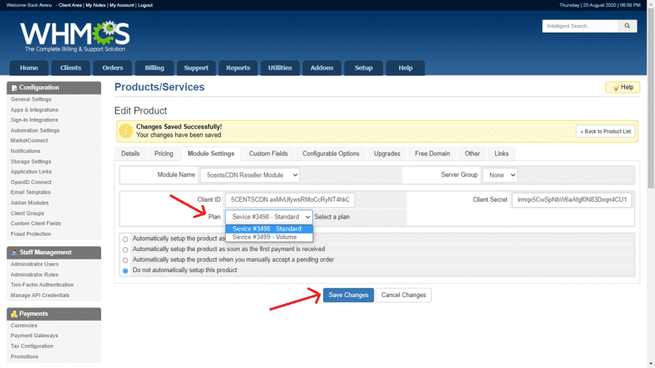The width and height of the screenshot is (655, 368).
Task: Open Email Templates in sidebar
Action: coord(31,192)
